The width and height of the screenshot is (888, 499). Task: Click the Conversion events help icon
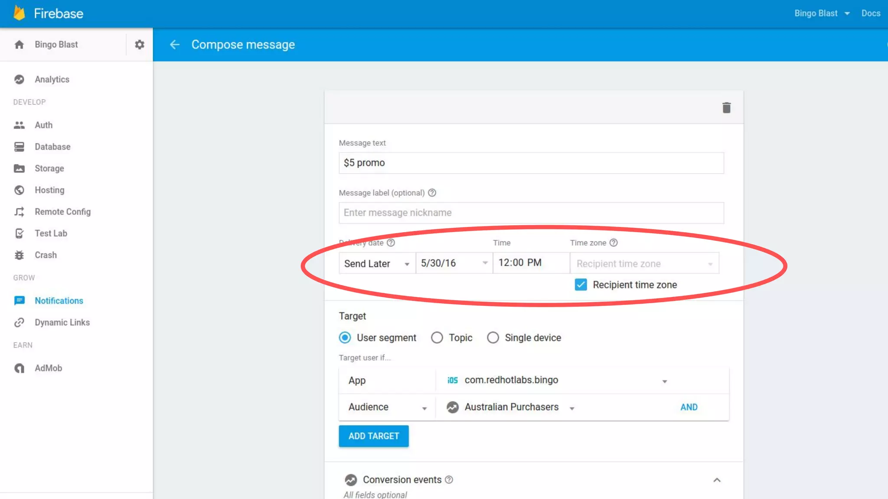(449, 480)
